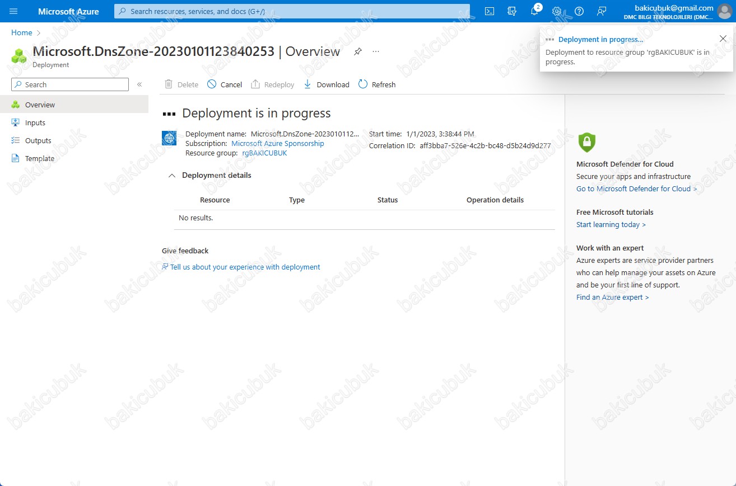Image resolution: width=736 pixels, height=486 pixels.
Task: Click the truncated Deployment name value
Action: click(305, 134)
